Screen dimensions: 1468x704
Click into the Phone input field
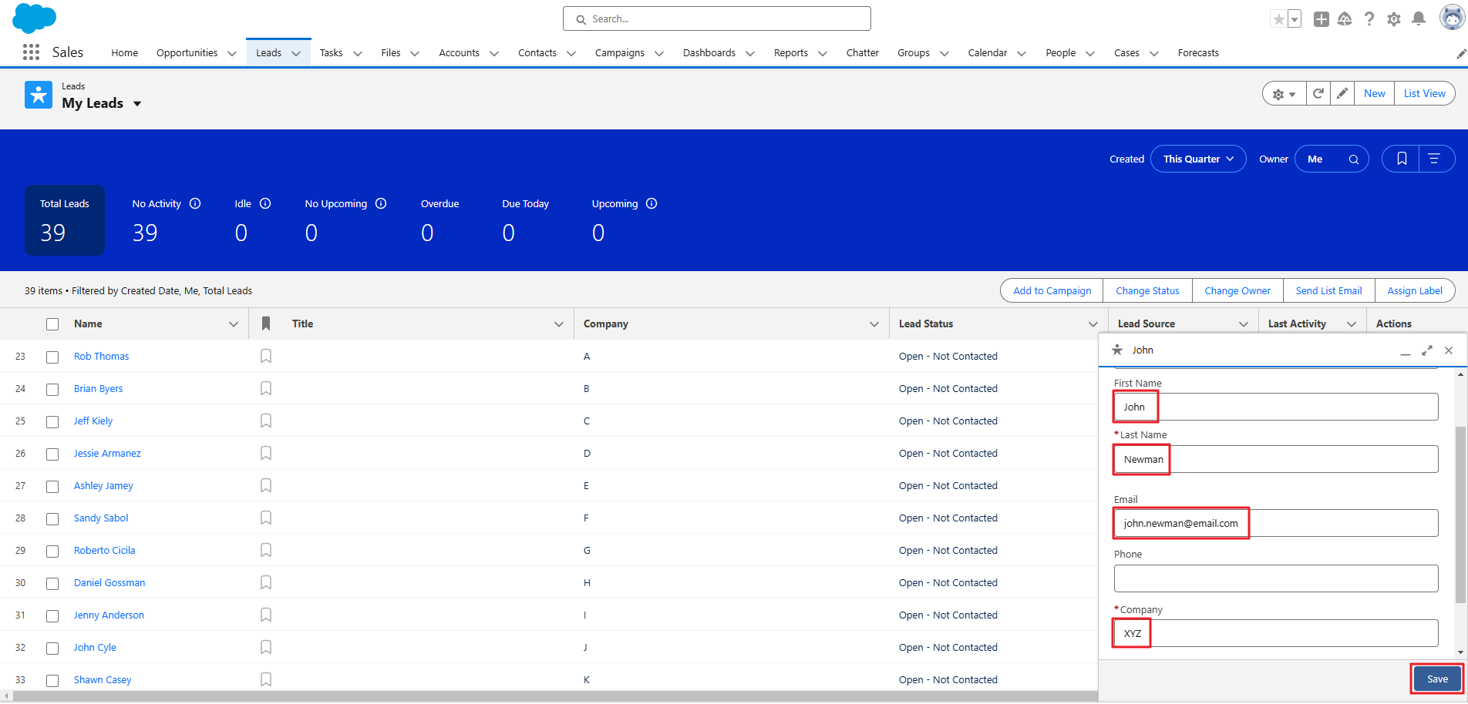click(1275, 578)
